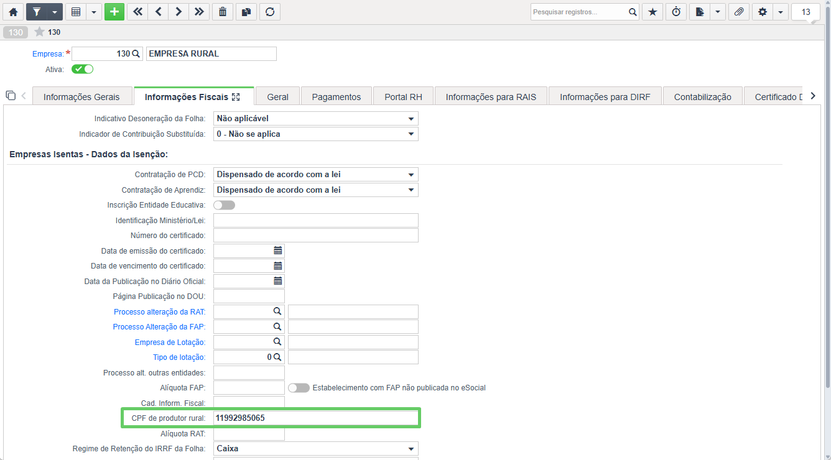Screen dimensions: 831x460
Task: Add a new record with plus button
Action: coord(114,12)
